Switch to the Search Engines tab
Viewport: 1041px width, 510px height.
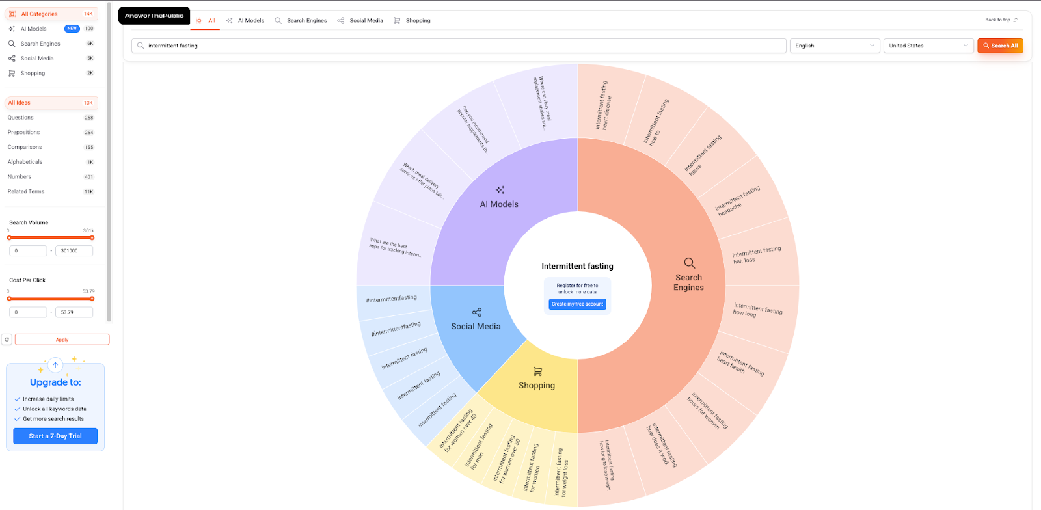[x=301, y=21]
